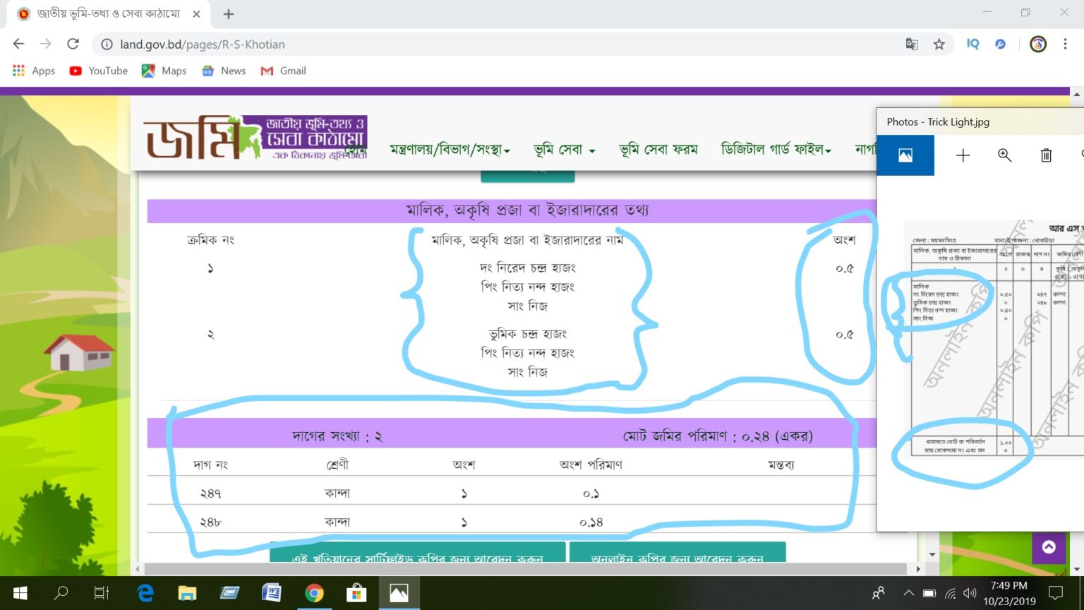The image size is (1084, 610).
Task: Open a new Chrome tab
Action: click(x=229, y=14)
